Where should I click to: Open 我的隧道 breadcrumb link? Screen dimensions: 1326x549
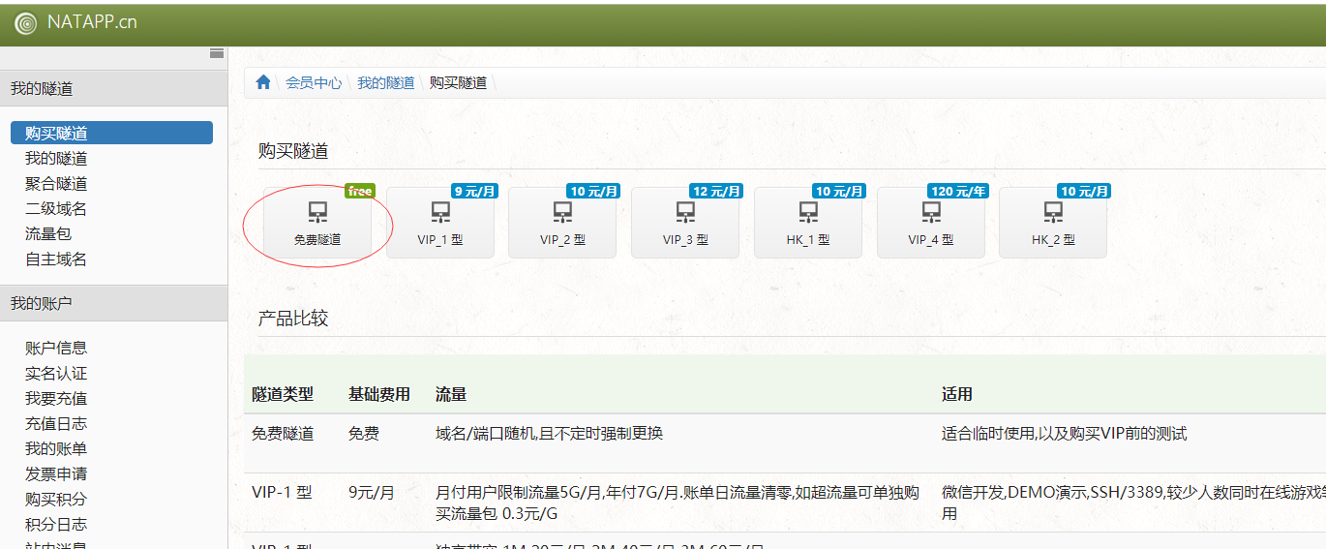point(385,83)
